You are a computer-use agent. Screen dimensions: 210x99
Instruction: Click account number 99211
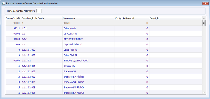(17, 28)
